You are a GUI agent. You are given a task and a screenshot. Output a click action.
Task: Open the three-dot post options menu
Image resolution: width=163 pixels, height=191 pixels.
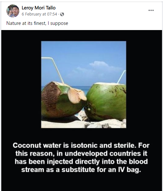[151, 10]
